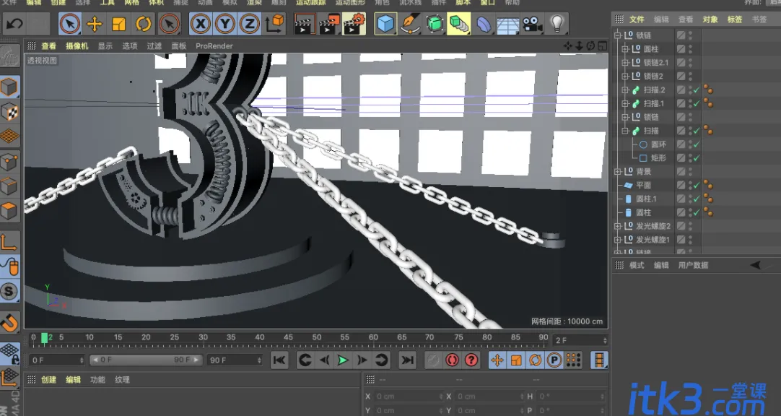
Task: Toggle the viewport maximize icon
Action: pos(602,45)
